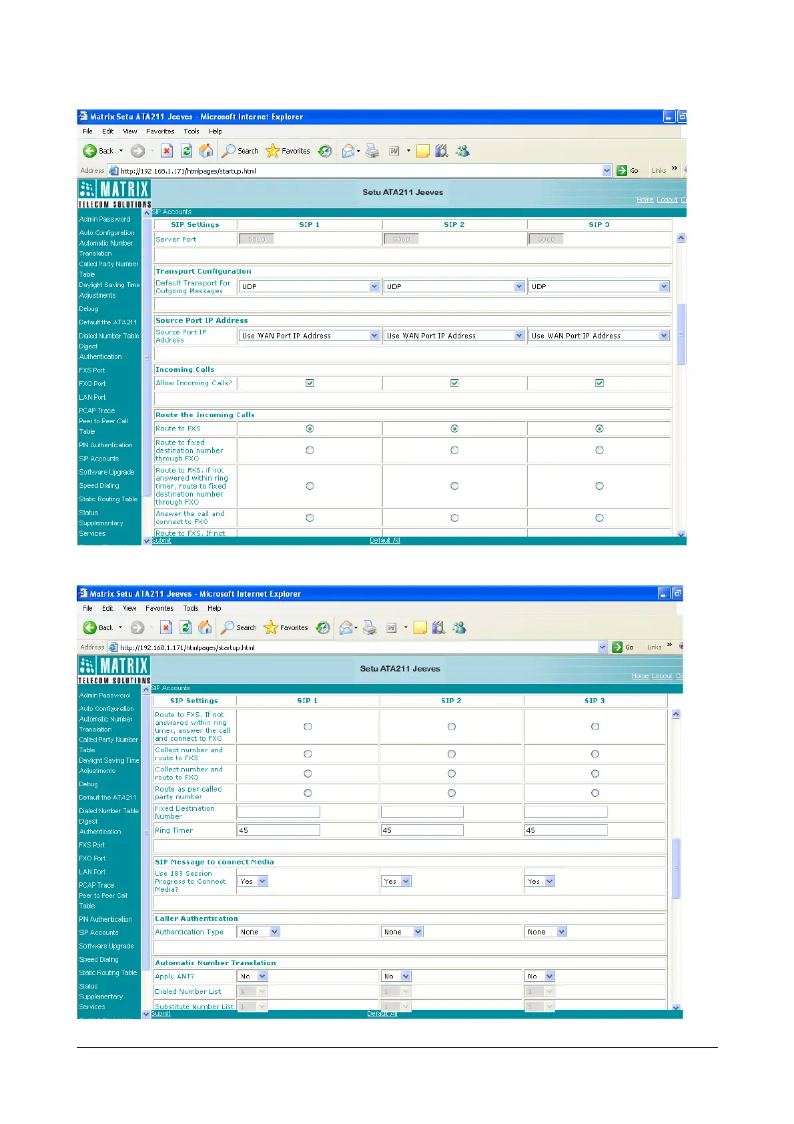Select Collect number and route to FXO, SIP 2
The height and width of the screenshot is (1124, 794).
click(452, 774)
